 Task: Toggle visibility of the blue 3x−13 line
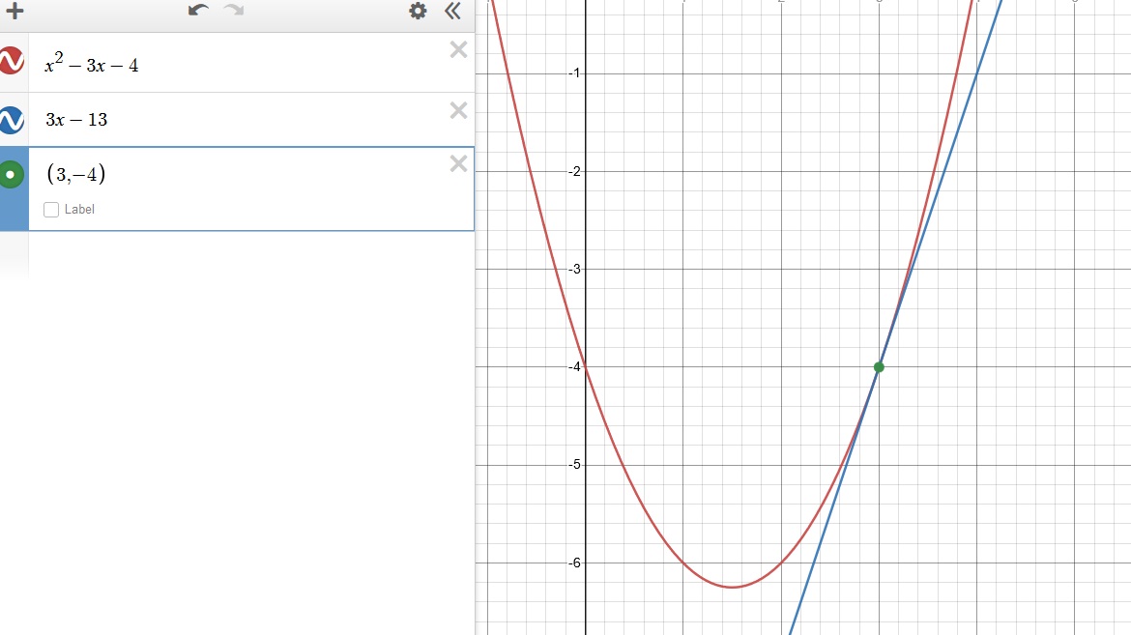click(x=11, y=120)
